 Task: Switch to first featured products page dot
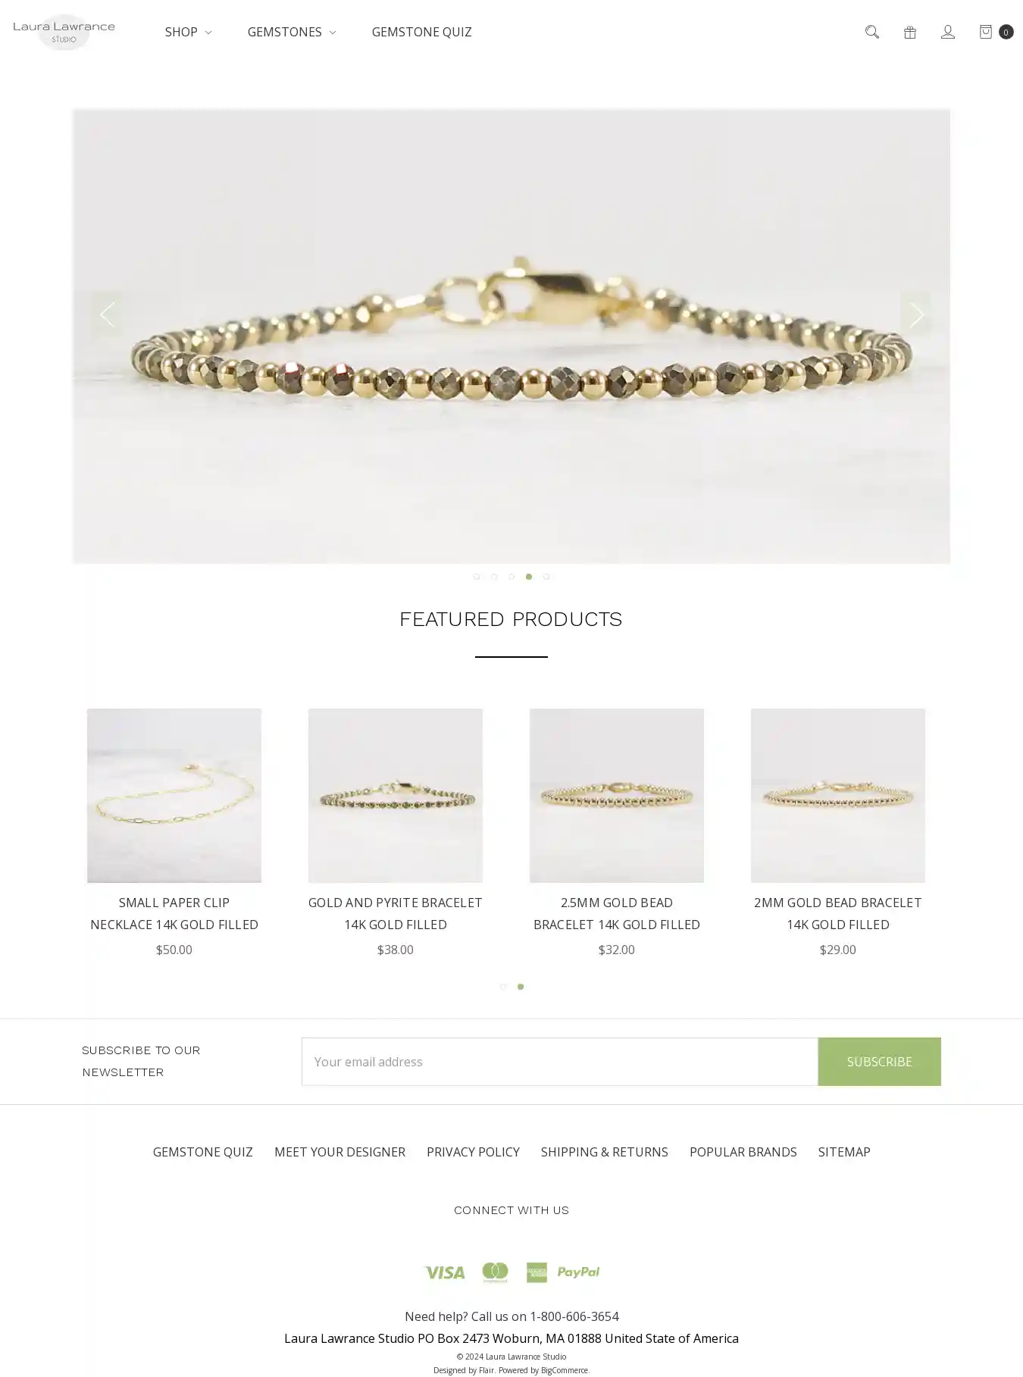click(503, 987)
